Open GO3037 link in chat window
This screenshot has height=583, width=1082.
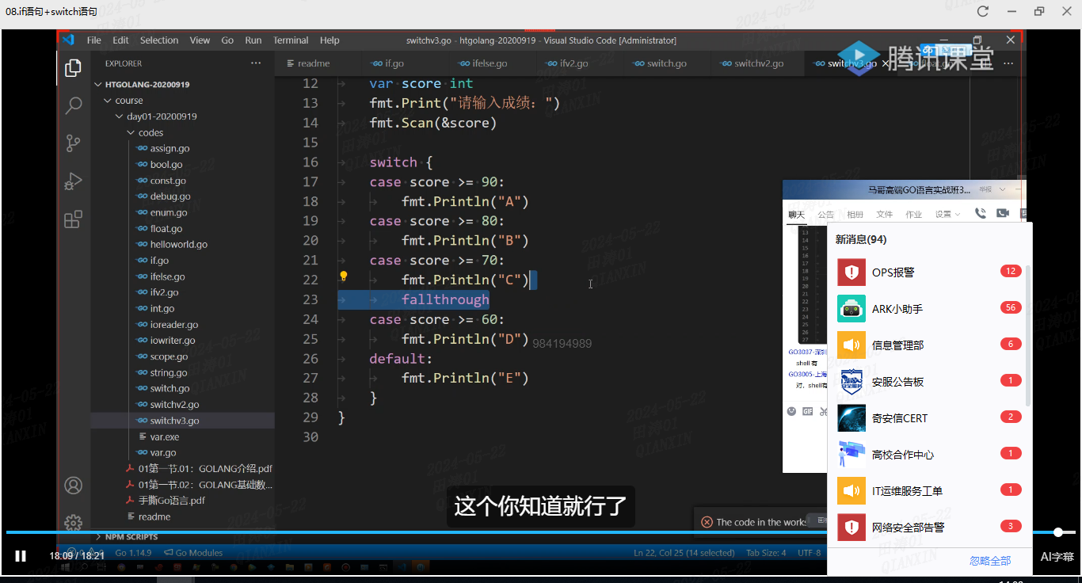point(807,352)
